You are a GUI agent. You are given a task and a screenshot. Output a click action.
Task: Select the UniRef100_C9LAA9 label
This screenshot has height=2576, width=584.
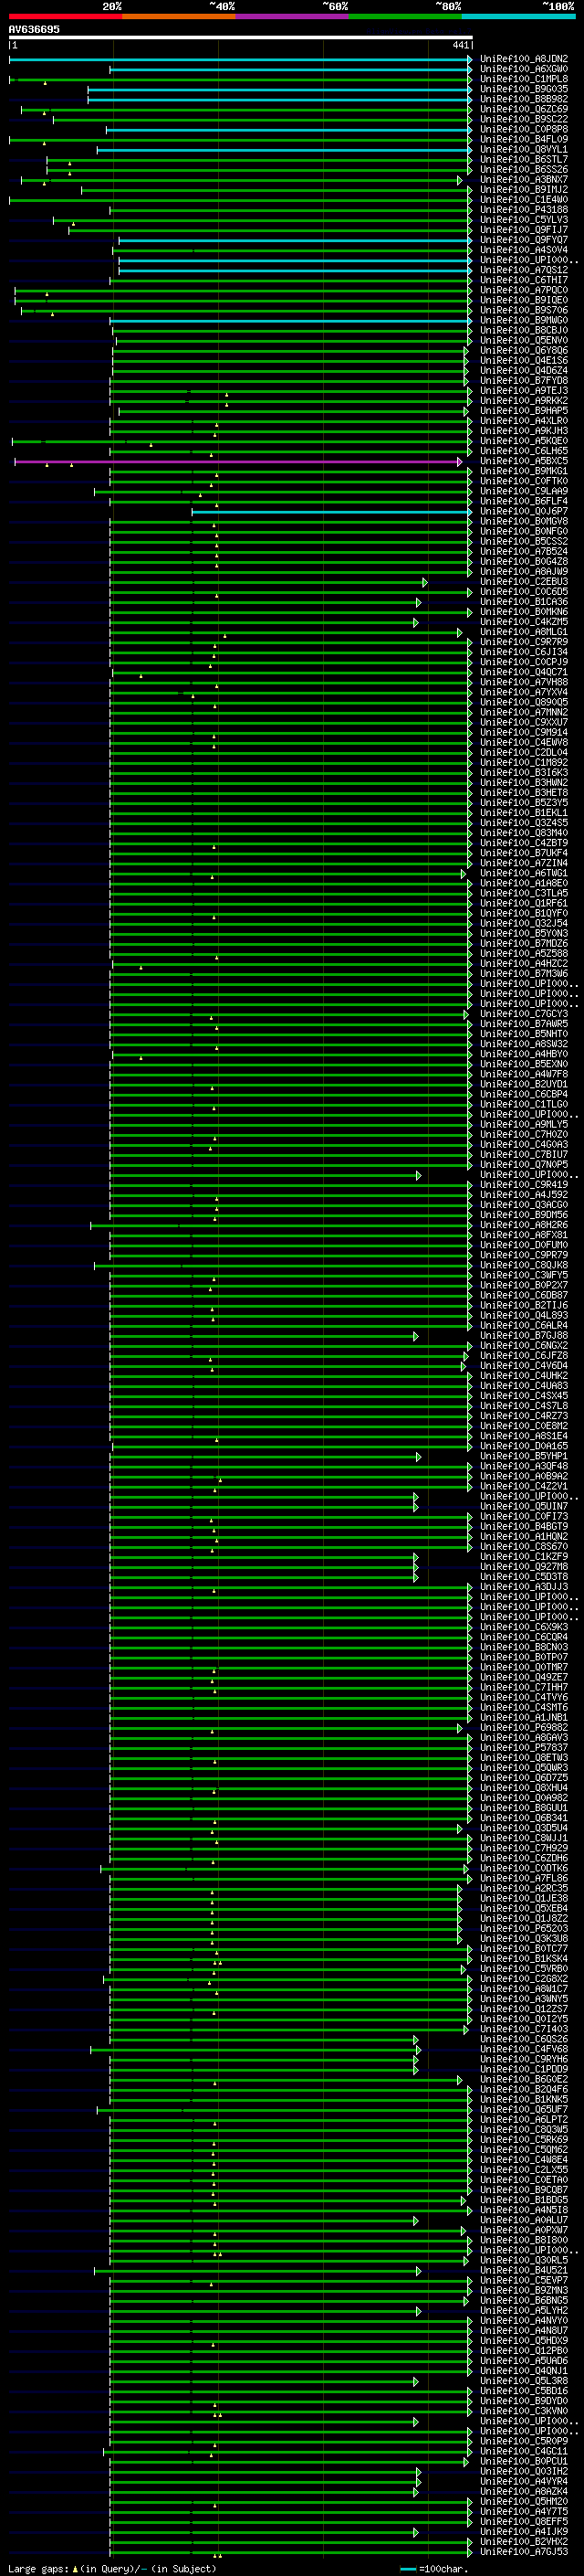tap(524, 491)
